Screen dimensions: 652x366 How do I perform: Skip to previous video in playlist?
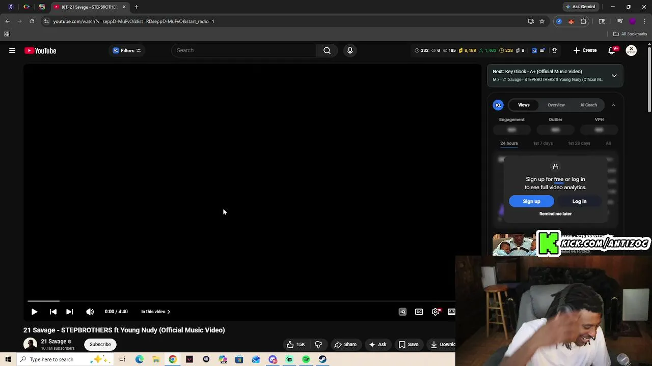coord(53,312)
